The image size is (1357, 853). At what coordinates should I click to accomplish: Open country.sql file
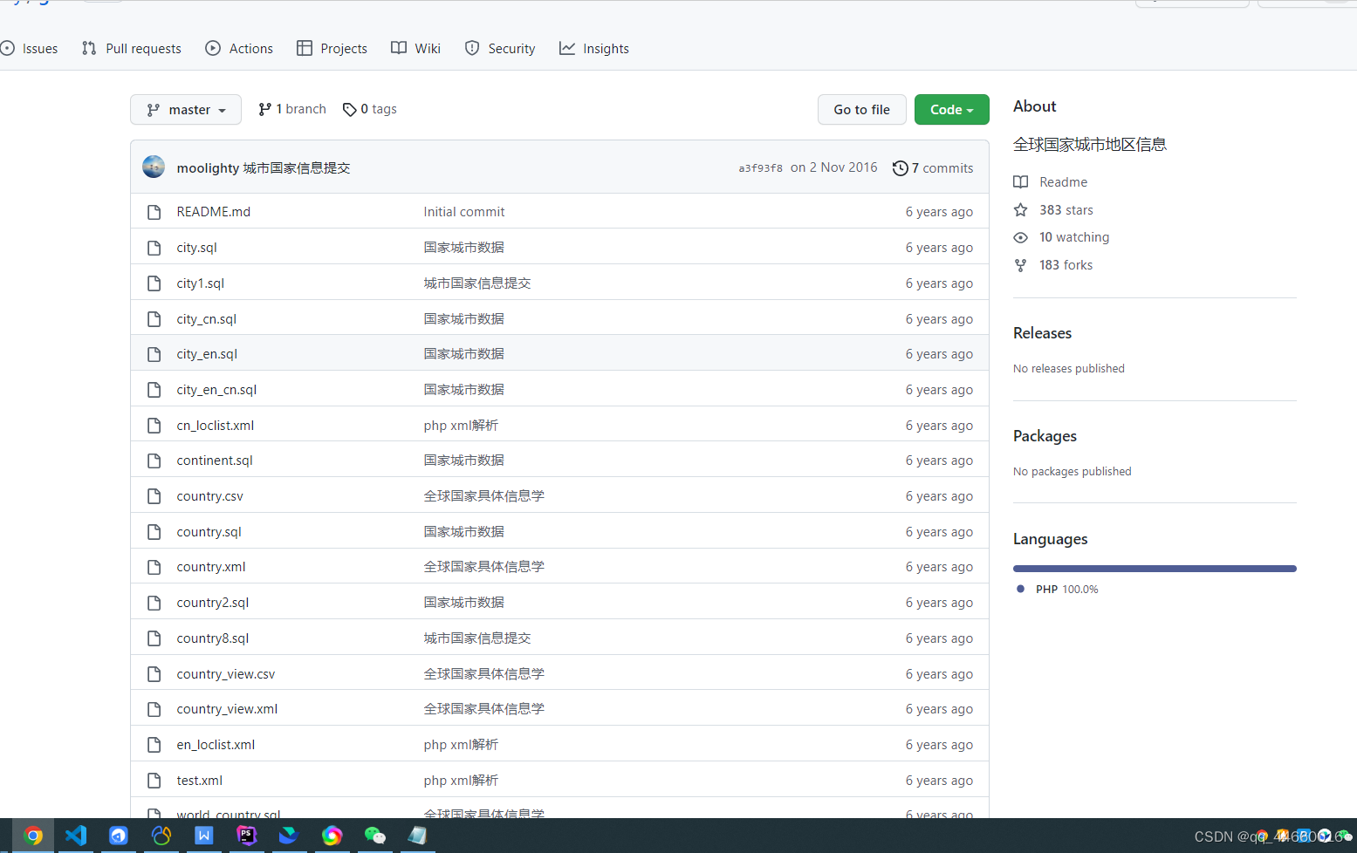[x=209, y=532]
